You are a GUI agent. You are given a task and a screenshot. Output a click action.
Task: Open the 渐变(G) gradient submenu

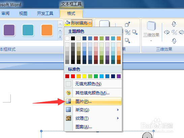coord(93,110)
